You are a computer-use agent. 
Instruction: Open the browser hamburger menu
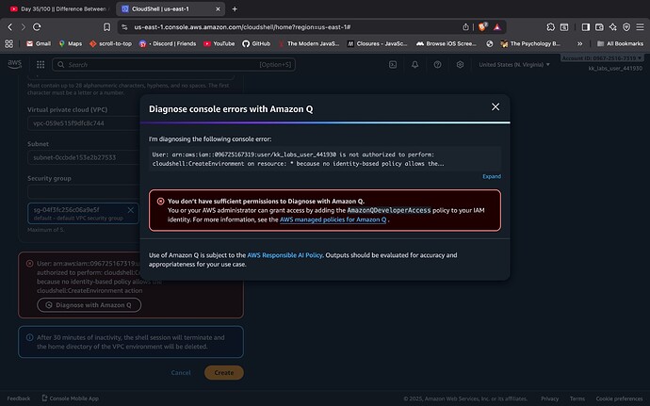click(x=640, y=27)
